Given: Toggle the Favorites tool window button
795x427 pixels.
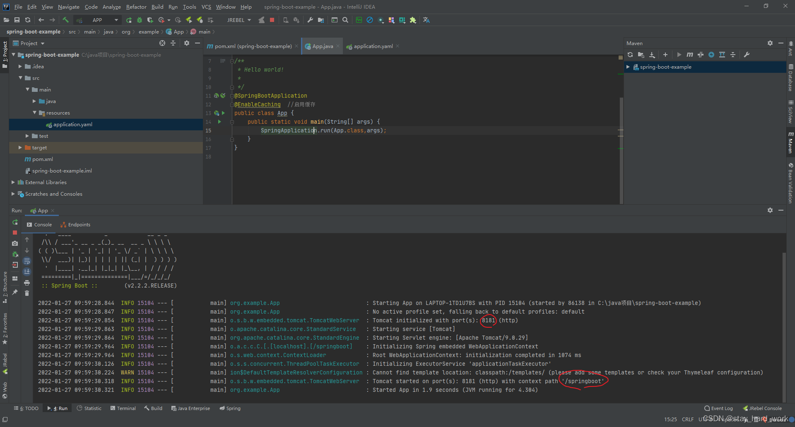Looking at the screenshot, I should point(5,329).
